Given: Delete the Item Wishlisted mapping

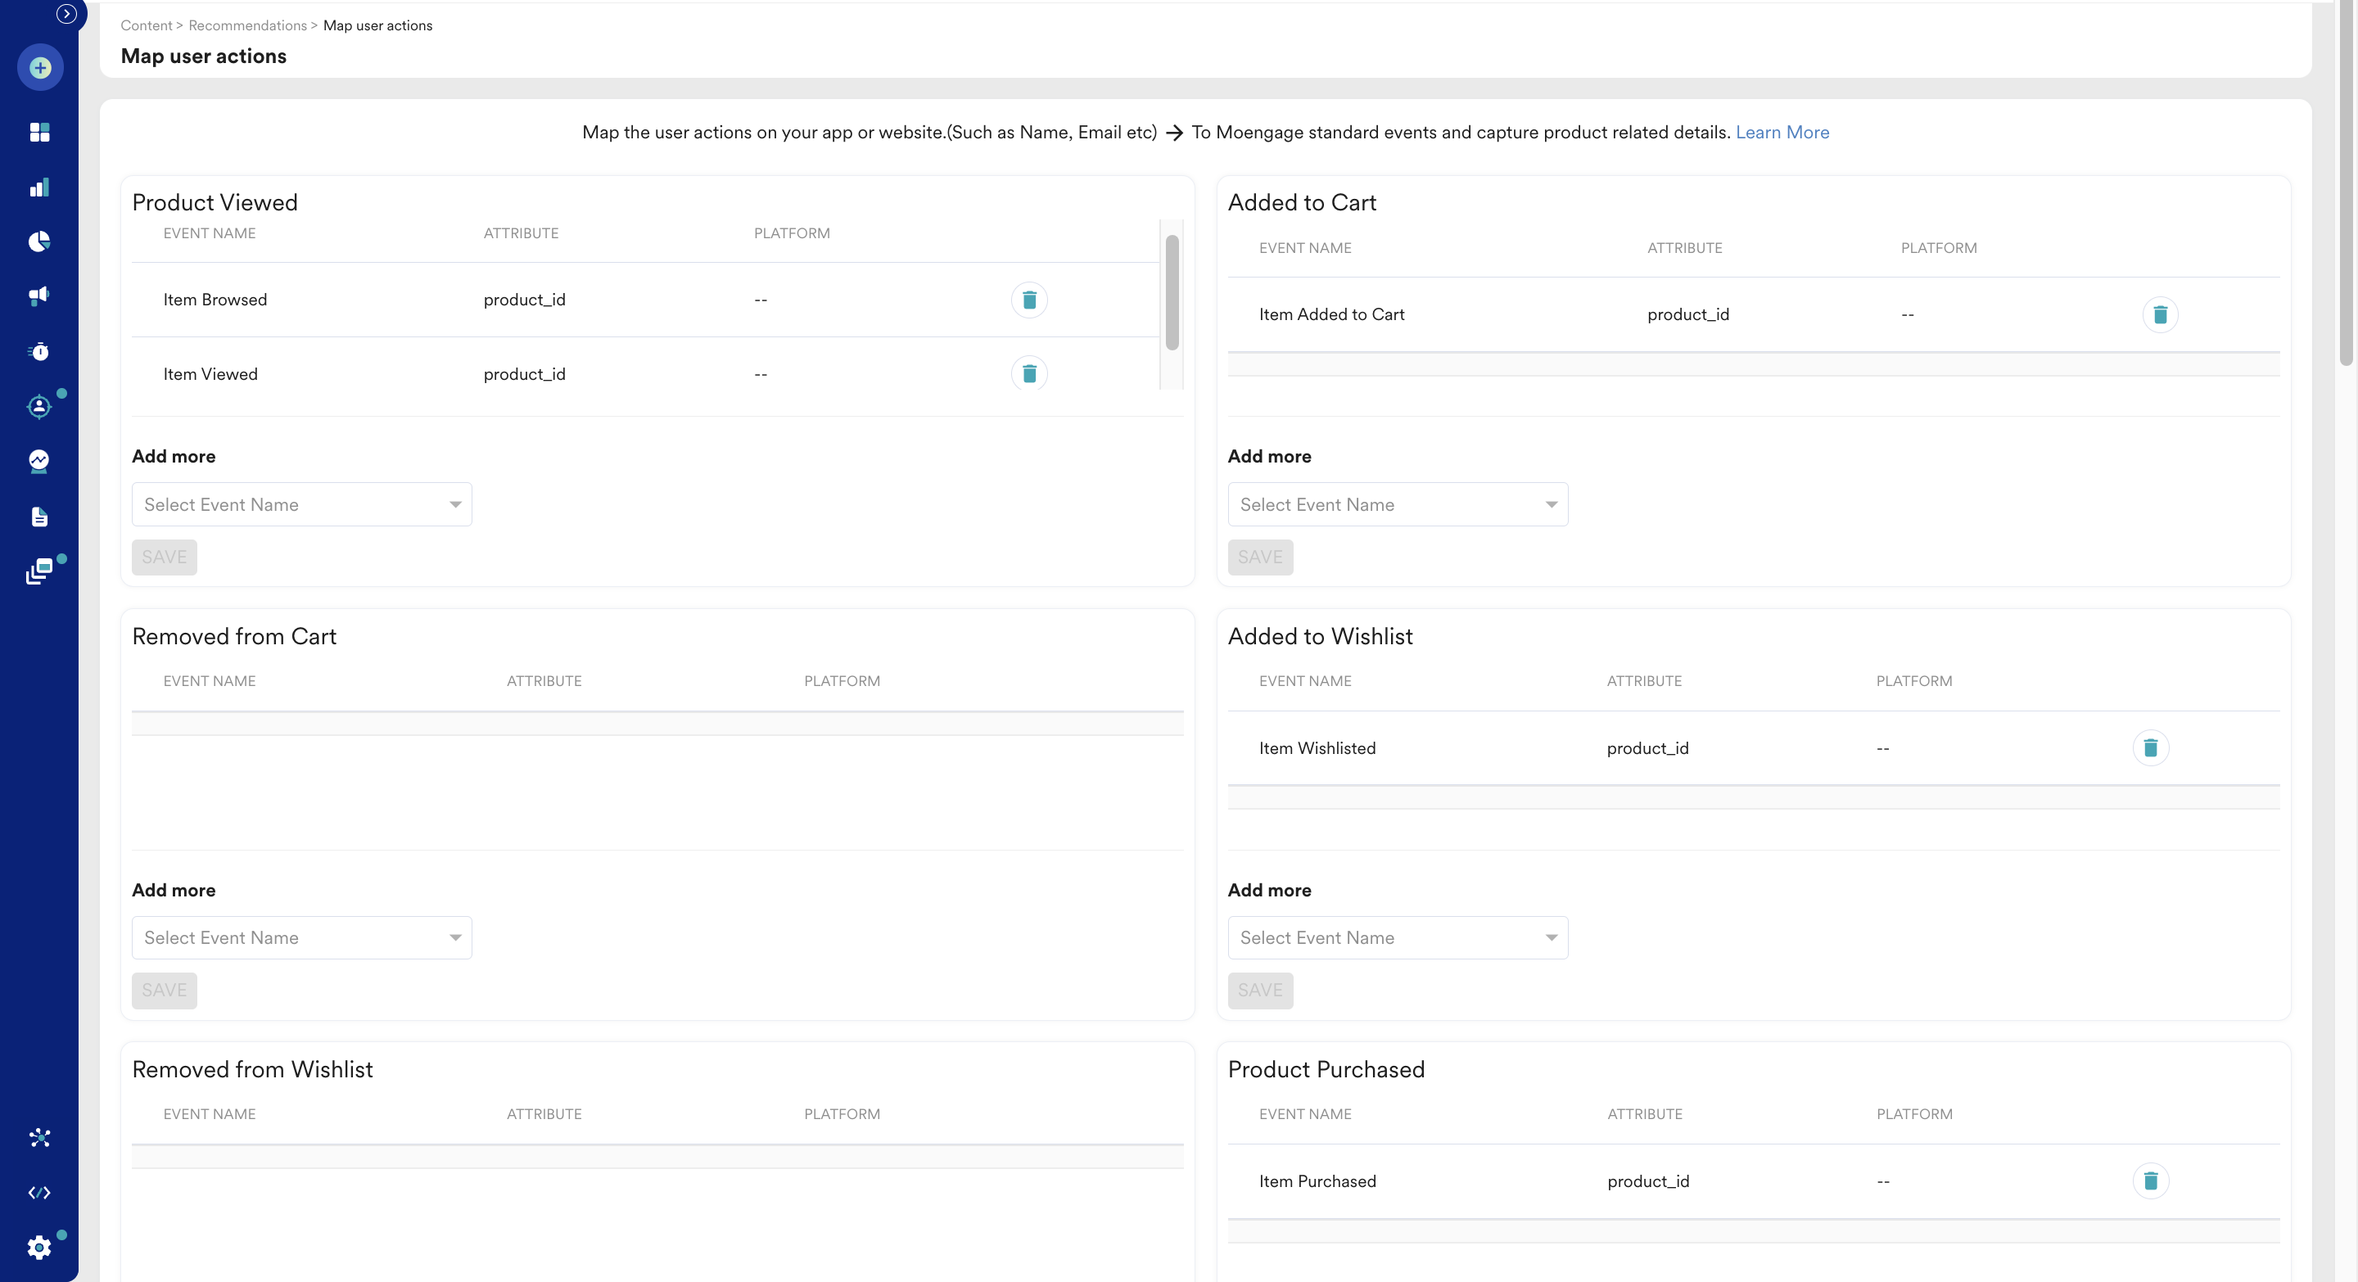Looking at the screenshot, I should tap(2150, 748).
